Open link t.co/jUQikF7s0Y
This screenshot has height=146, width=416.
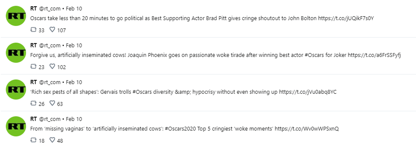pos(346,19)
